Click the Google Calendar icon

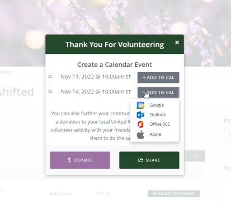(140, 105)
